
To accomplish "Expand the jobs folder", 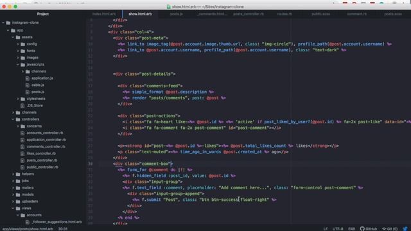I will (x=13, y=181).
